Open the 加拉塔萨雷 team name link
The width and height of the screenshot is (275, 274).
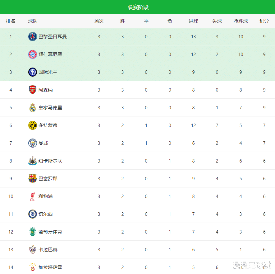tap(50, 267)
